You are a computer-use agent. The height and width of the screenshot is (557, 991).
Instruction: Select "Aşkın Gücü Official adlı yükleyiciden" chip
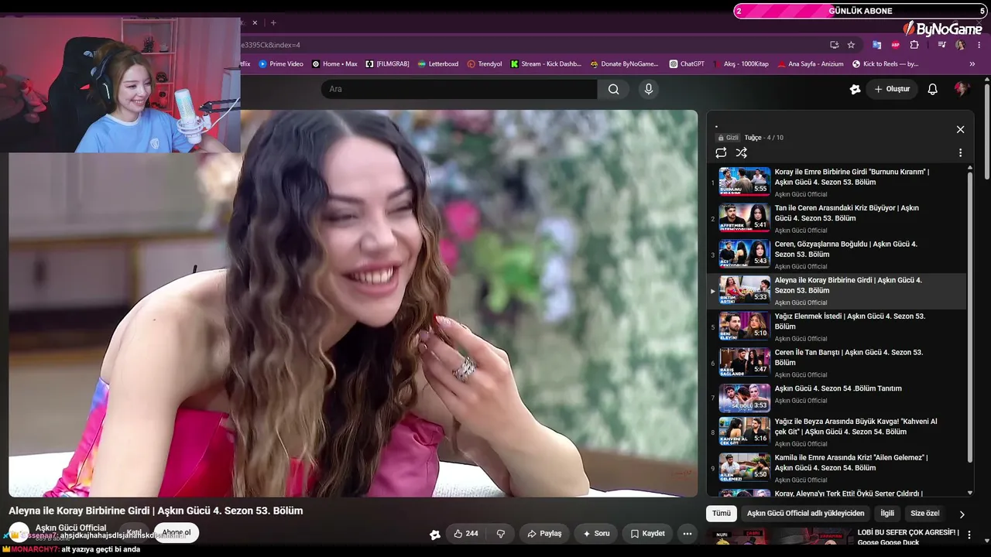pos(805,513)
